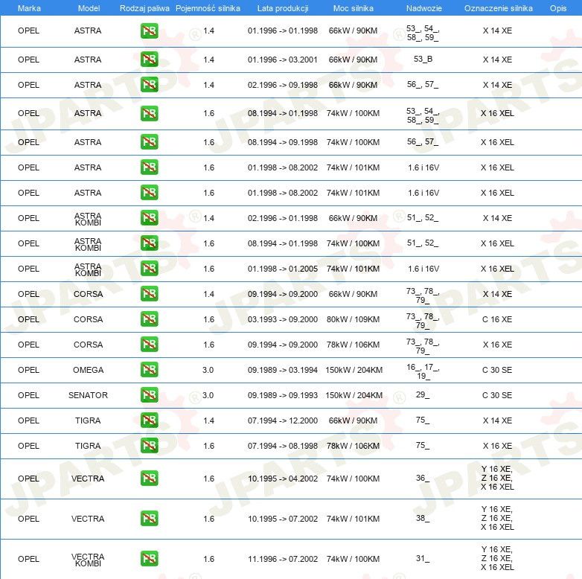Click production dates 07.1994 -> 12.2000

coord(283,420)
